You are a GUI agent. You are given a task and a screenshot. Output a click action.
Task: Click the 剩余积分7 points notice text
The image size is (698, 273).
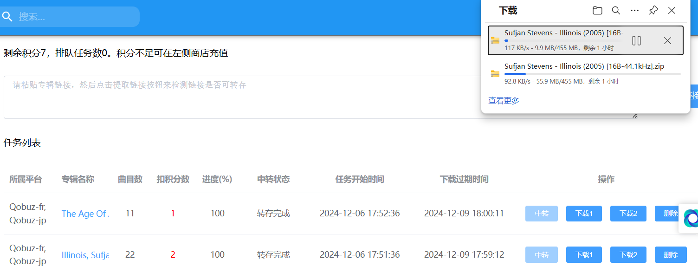pyautogui.click(x=116, y=53)
